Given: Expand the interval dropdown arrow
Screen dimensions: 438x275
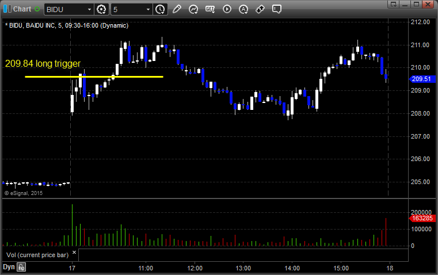Looking at the screenshot, I should pos(148,9).
